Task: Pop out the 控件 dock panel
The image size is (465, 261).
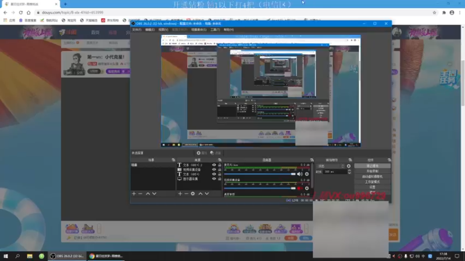Action: tap(389, 160)
